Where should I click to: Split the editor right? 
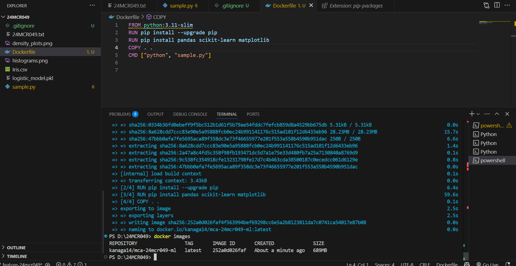click(x=497, y=5)
